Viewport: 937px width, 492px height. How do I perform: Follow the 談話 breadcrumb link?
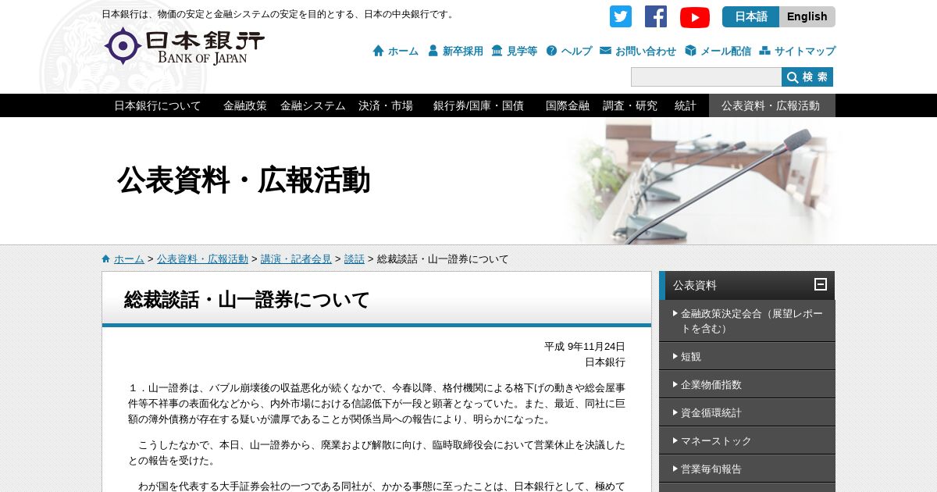click(354, 259)
